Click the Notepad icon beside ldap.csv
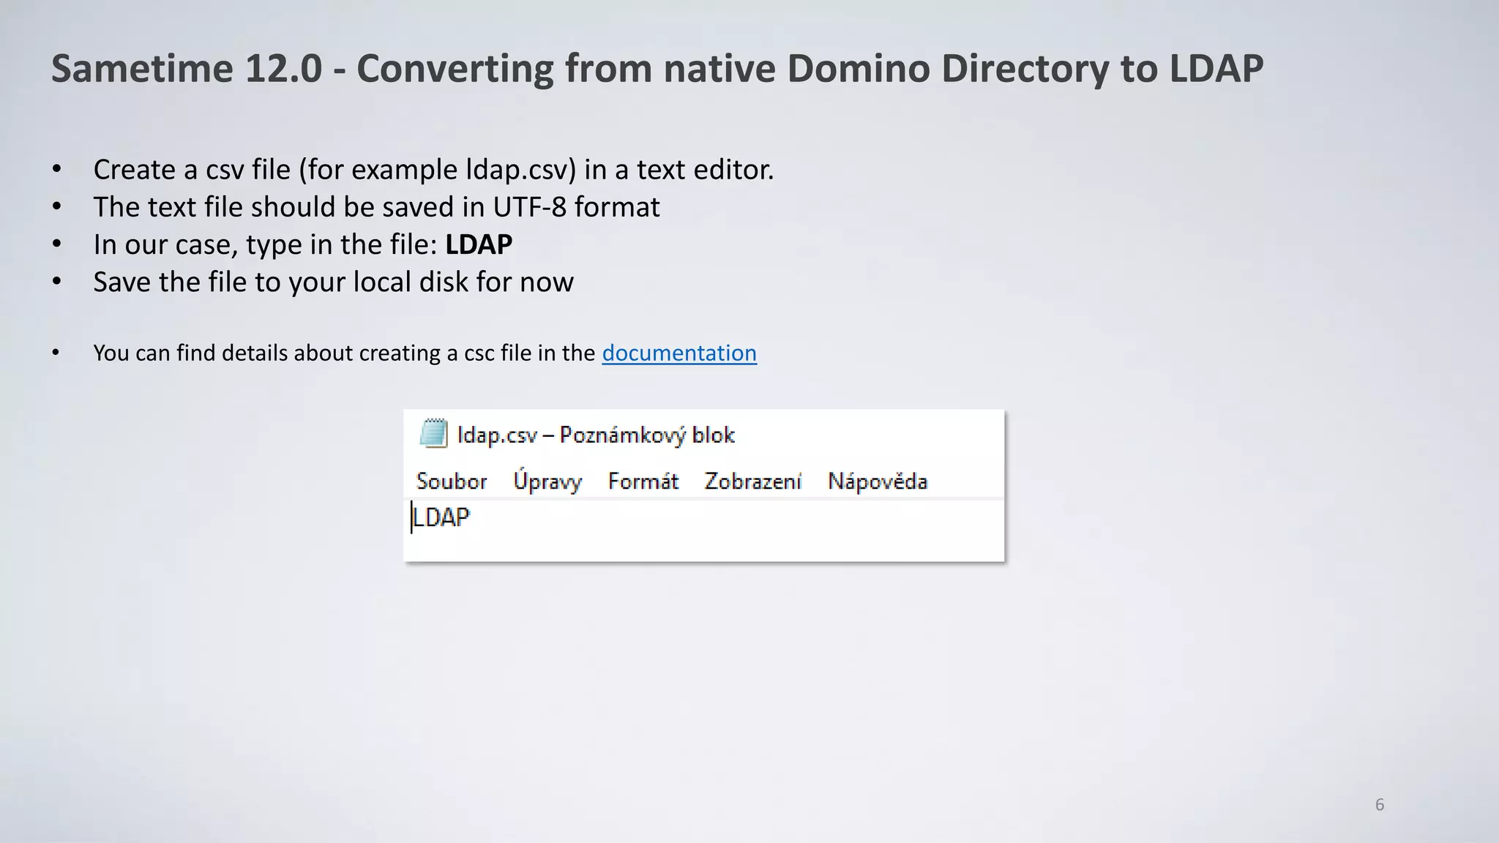 pos(433,433)
